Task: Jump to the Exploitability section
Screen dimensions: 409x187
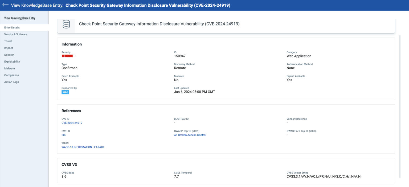Action: tap(24, 62)
